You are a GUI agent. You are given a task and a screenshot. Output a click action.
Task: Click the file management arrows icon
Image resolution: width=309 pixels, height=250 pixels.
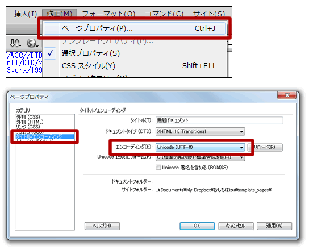15,43
